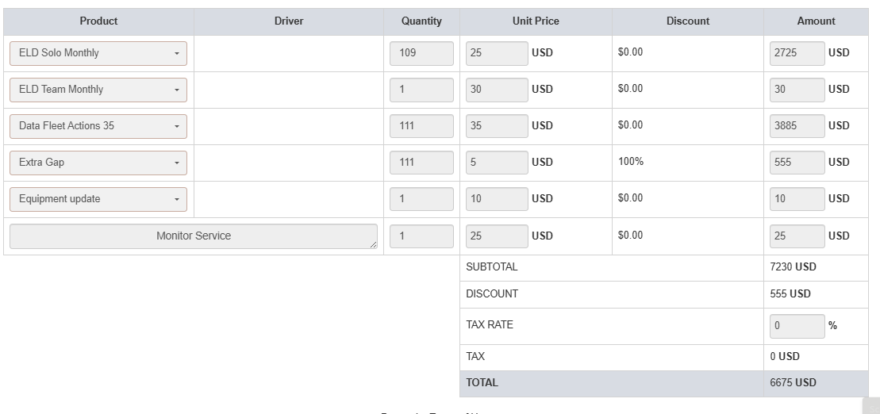Expand the Extra Gap product selector
Image resolution: width=880 pixels, height=414 pixels.
point(98,163)
